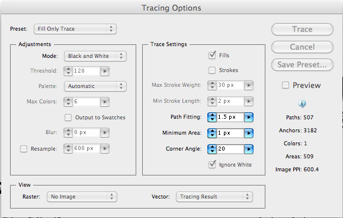
Task: Click the Save Preset button
Action: coord(302,64)
